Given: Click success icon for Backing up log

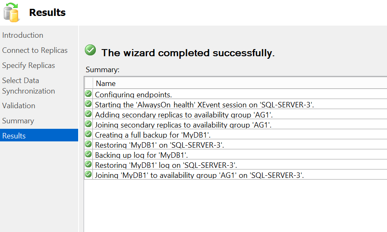Looking at the screenshot, I should click(x=88, y=154).
